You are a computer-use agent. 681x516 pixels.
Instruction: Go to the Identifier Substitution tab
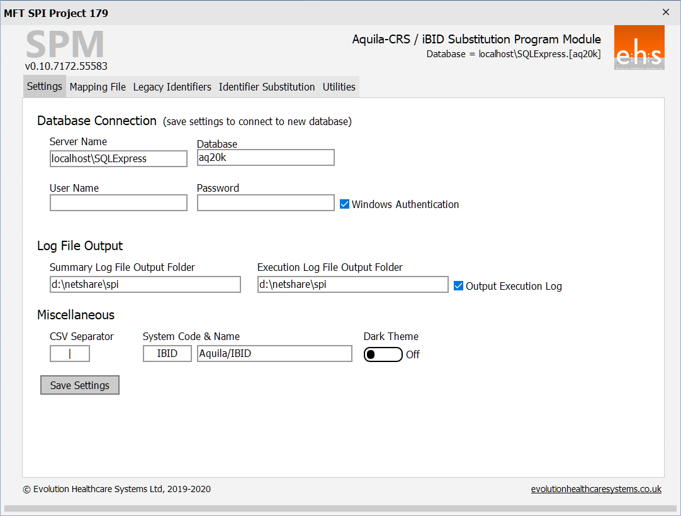266,87
